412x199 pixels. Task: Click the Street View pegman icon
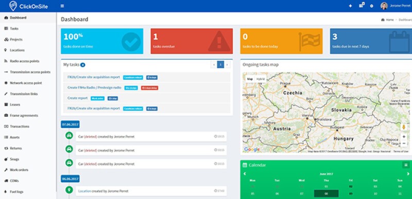(404, 127)
